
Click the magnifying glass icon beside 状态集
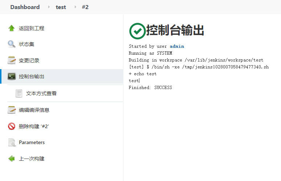(12, 44)
